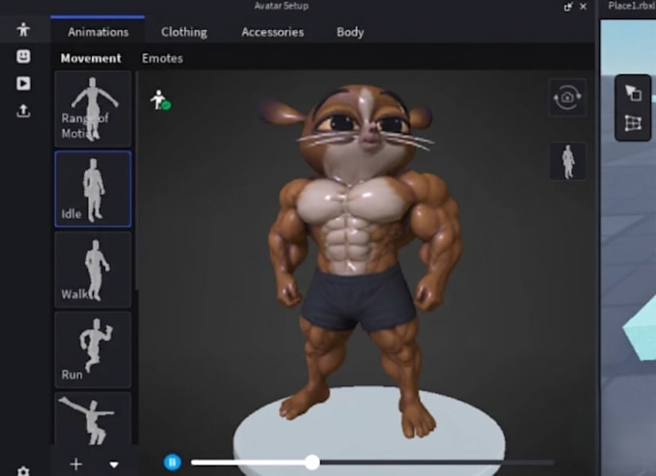Open the Avatar character panel icon
The image size is (656, 476).
click(x=23, y=30)
